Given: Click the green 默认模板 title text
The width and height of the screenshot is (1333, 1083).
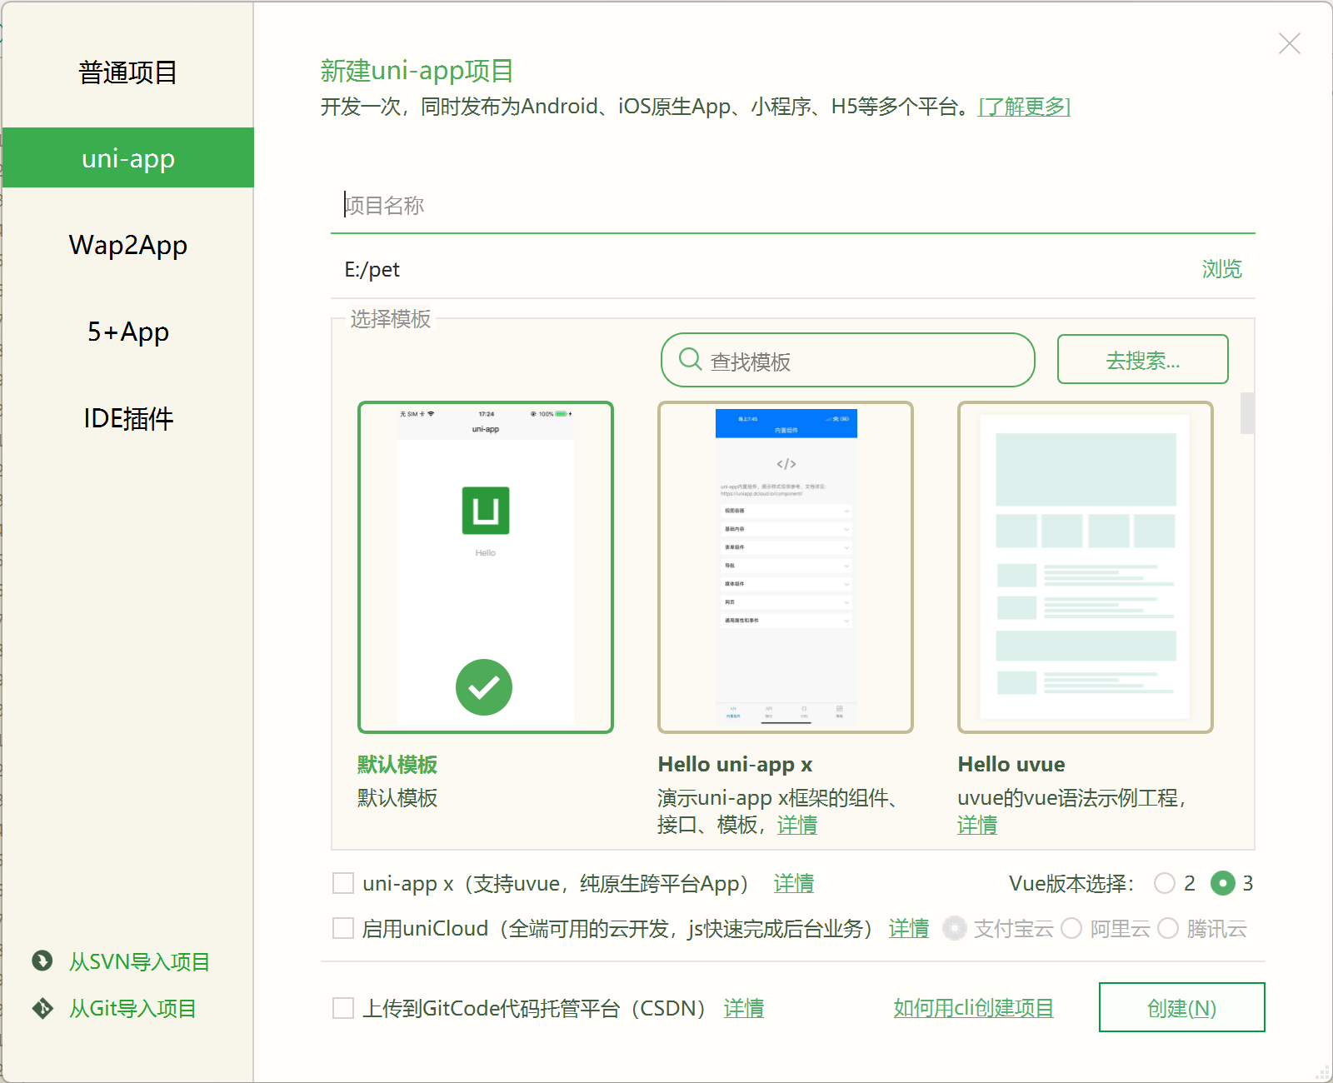Looking at the screenshot, I should [397, 764].
